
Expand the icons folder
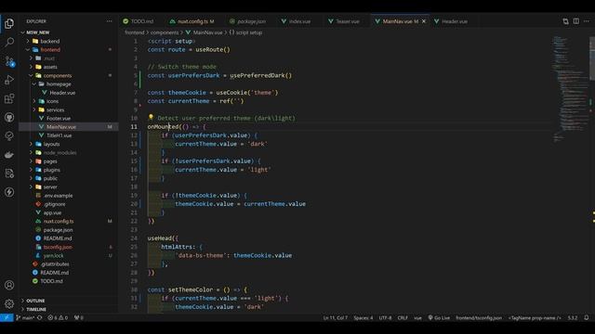click(x=52, y=101)
